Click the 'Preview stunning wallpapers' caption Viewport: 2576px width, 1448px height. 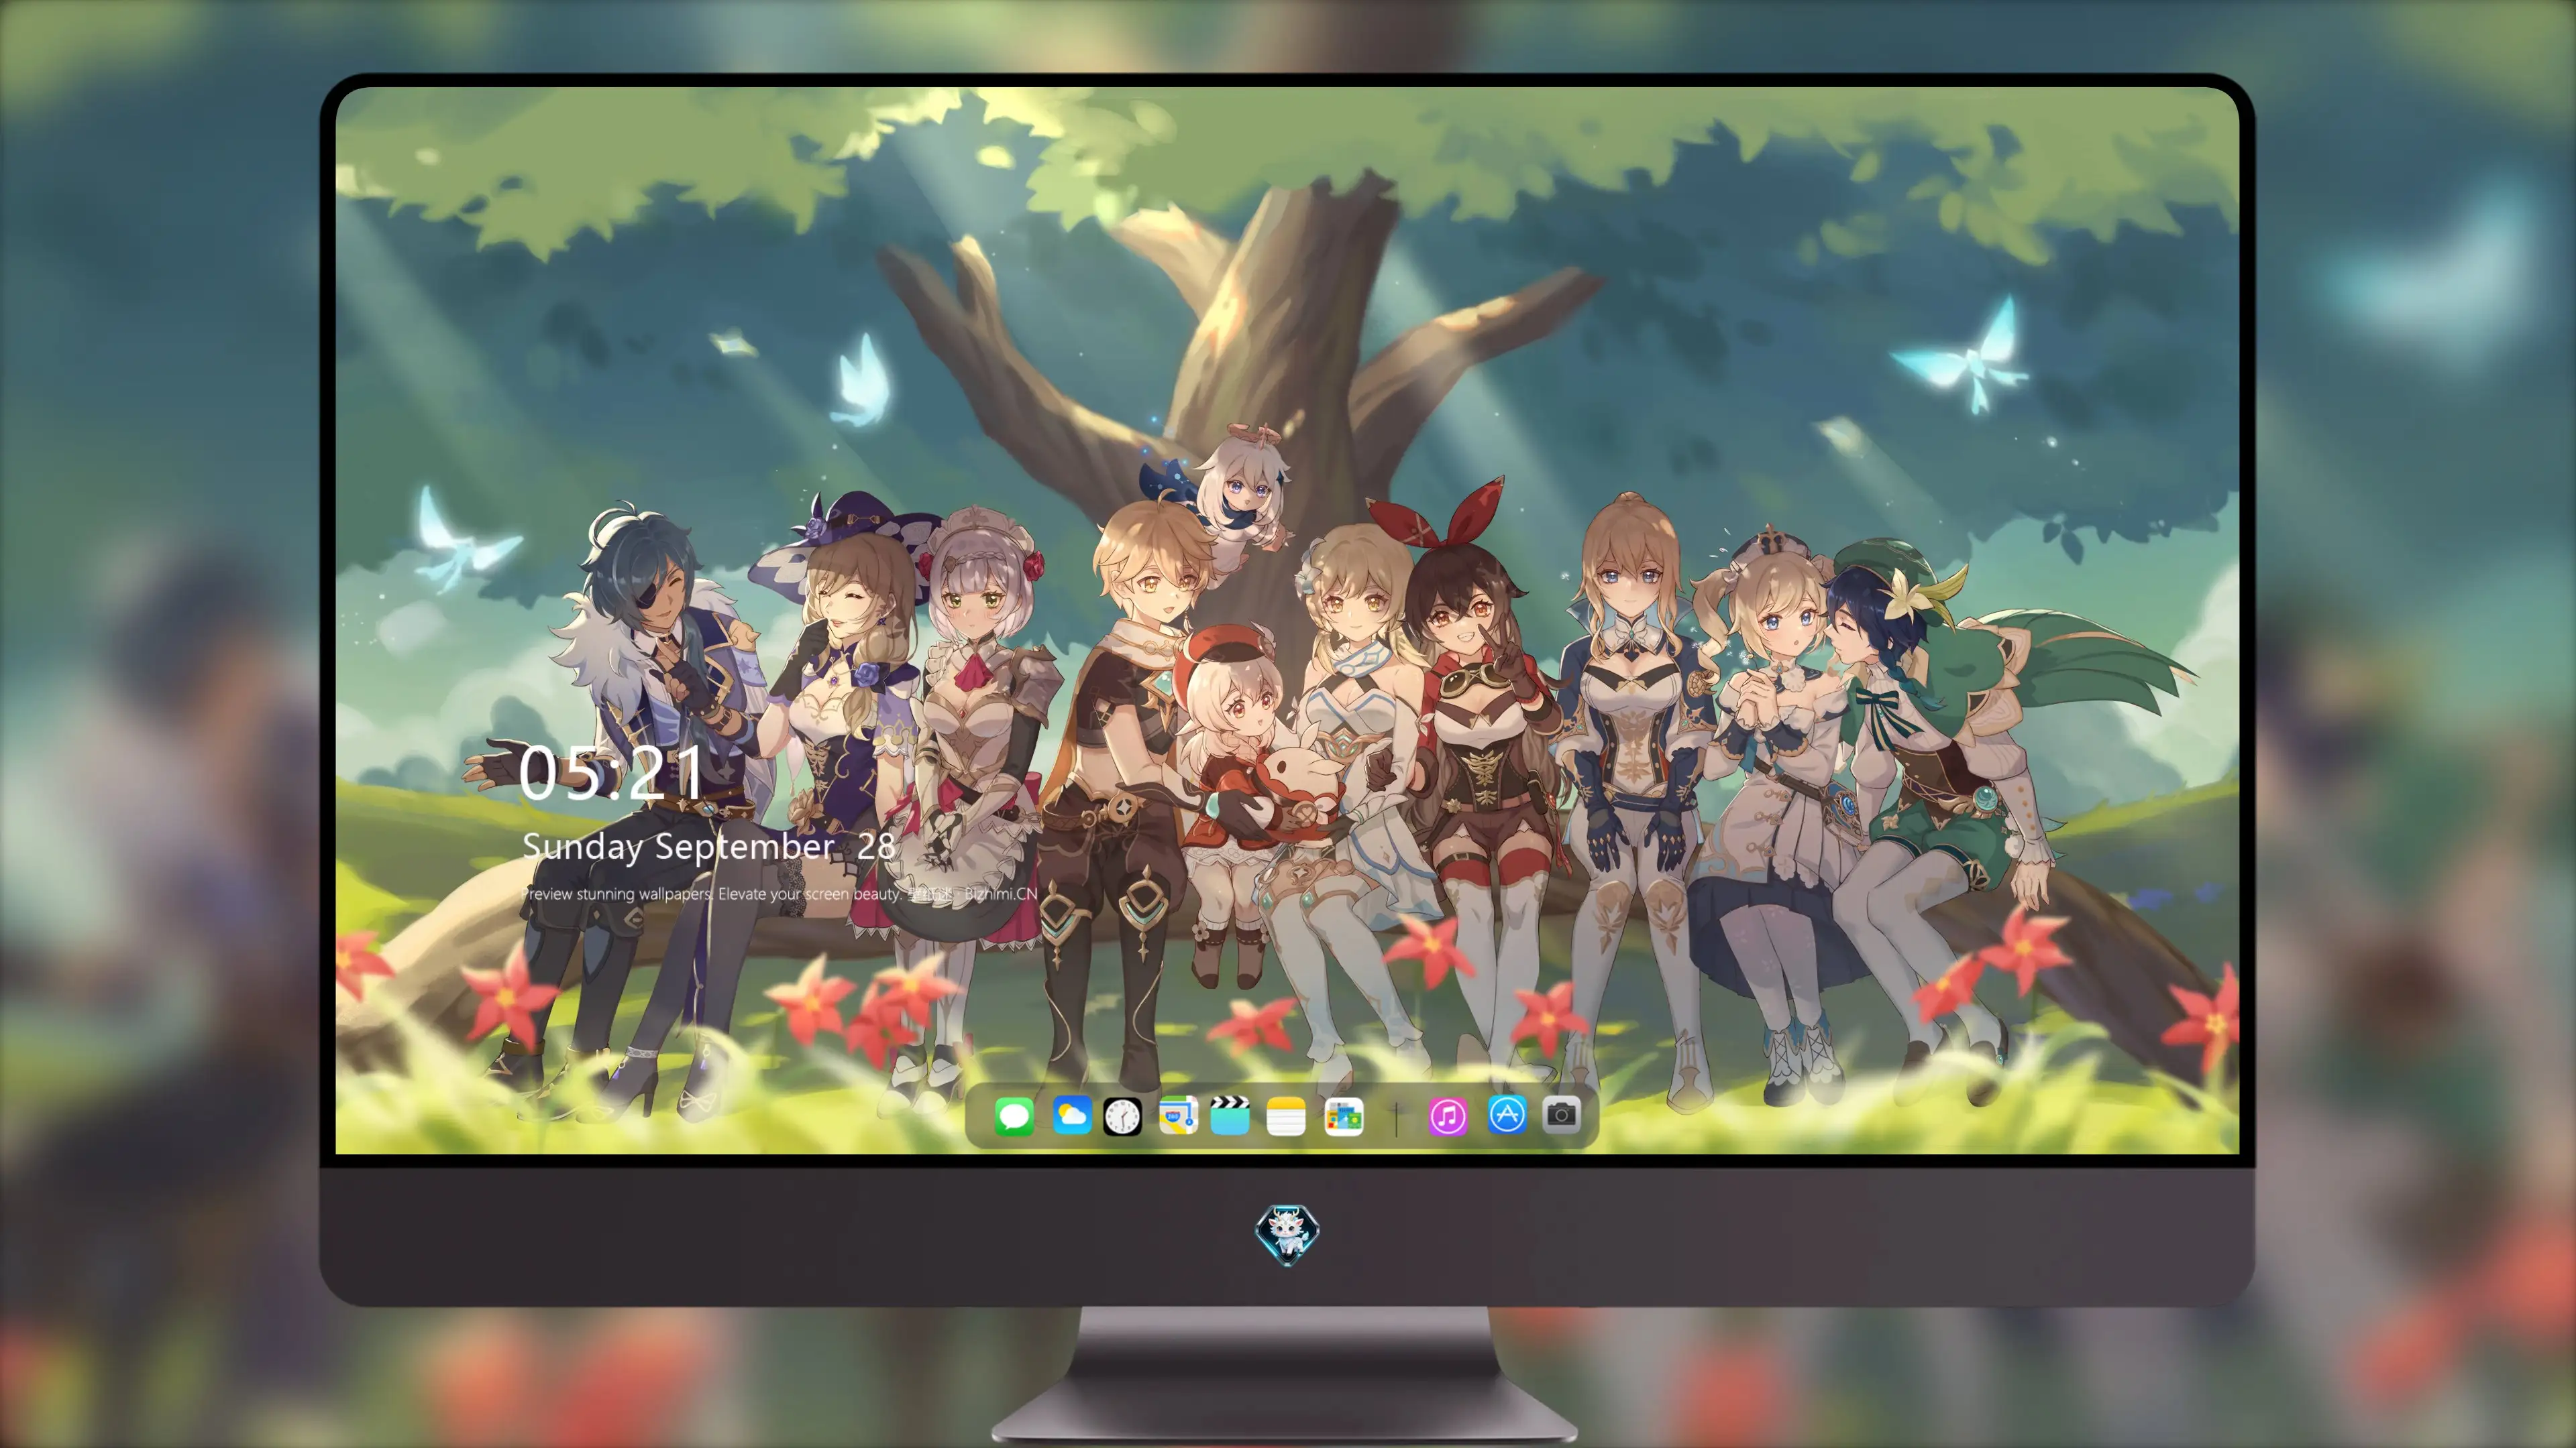point(780,894)
